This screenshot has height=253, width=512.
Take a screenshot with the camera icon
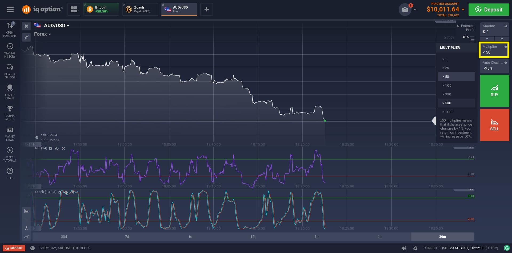tap(405, 10)
